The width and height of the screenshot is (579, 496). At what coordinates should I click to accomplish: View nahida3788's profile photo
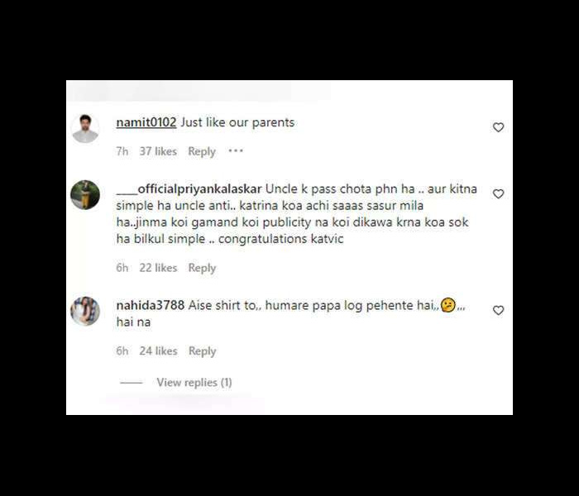85,311
